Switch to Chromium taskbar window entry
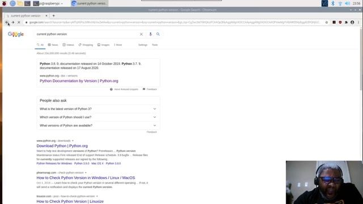Screen dimensions: 363x204 coord(90,3)
